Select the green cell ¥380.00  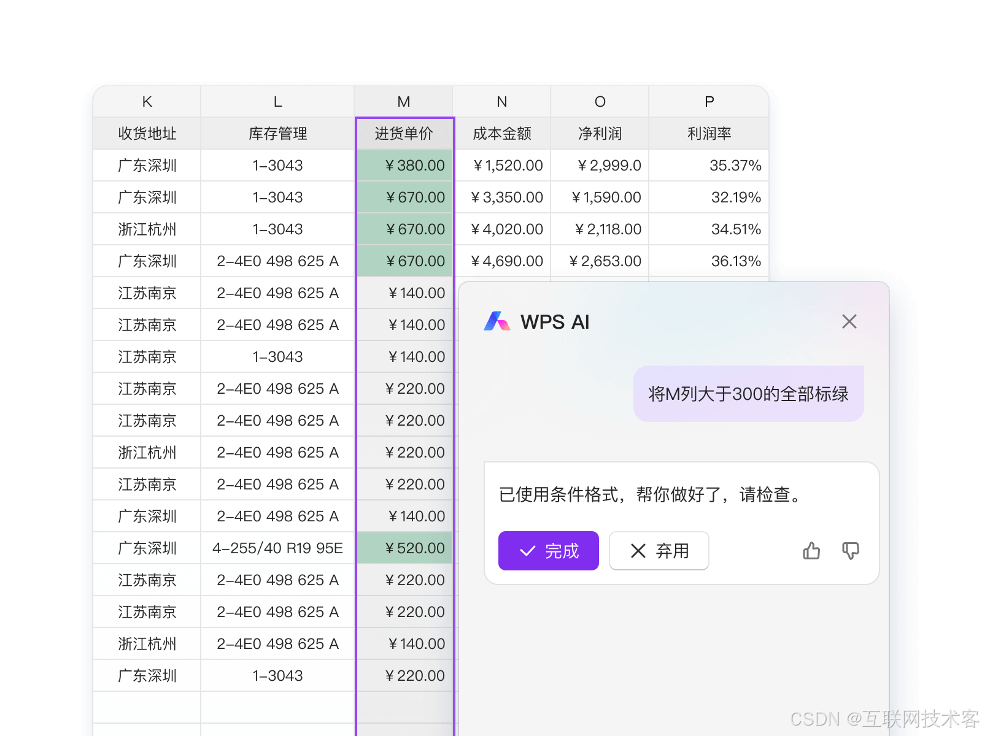point(404,166)
